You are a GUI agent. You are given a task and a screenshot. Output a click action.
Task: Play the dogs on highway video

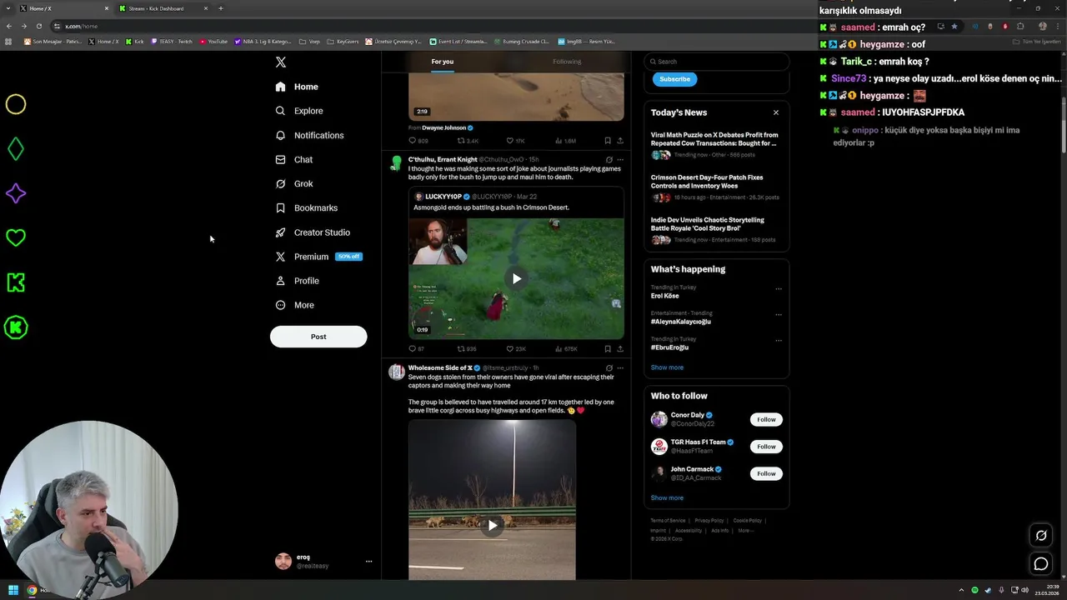coord(492,525)
